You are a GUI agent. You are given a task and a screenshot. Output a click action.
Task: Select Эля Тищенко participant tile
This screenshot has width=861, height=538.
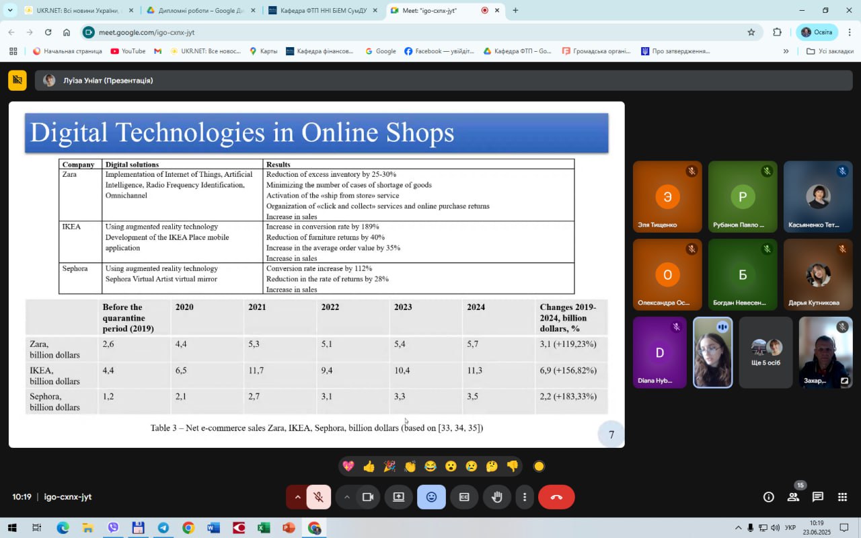667,196
